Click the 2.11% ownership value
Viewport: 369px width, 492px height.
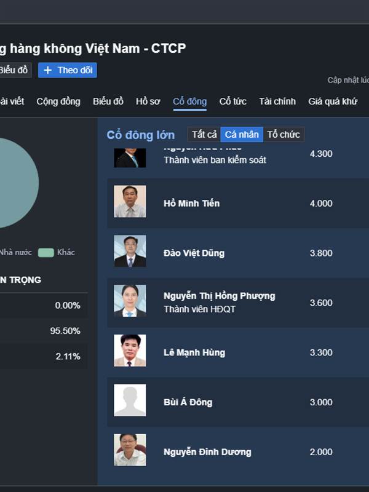point(68,357)
